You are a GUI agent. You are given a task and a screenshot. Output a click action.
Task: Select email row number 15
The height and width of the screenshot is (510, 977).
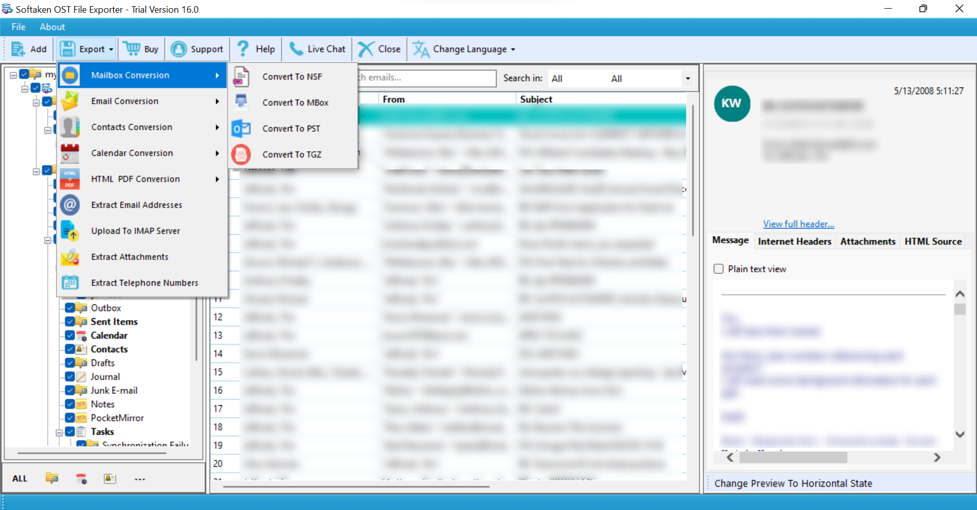click(448, 372)
